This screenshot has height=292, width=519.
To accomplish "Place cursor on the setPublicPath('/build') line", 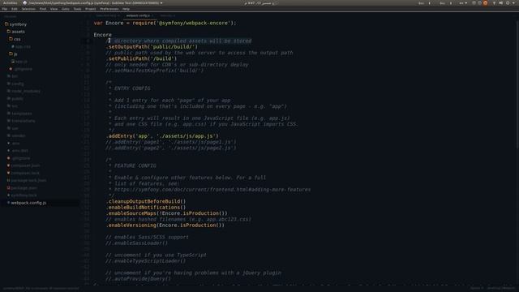I will (x=141, y=59).
